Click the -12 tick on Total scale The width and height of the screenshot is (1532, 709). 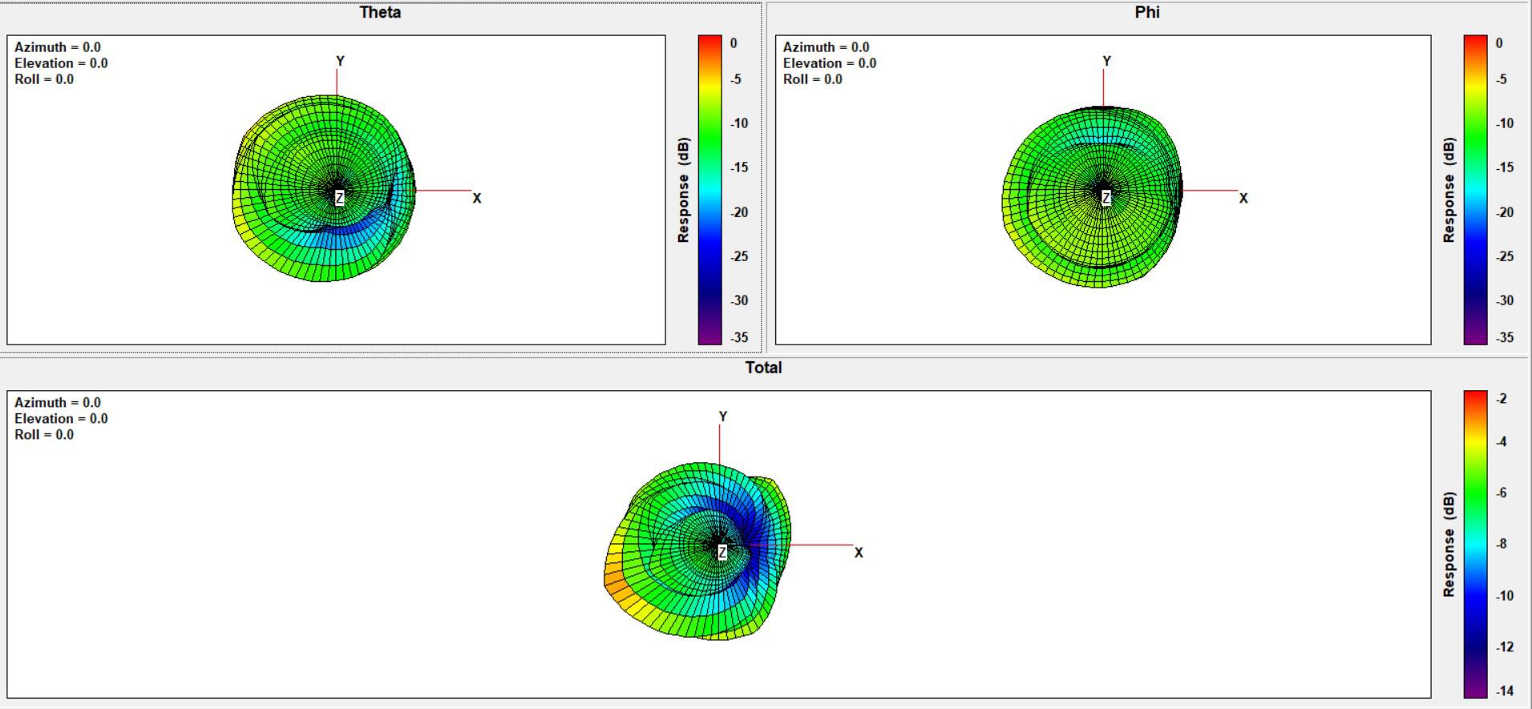[x=1505, y=647]
